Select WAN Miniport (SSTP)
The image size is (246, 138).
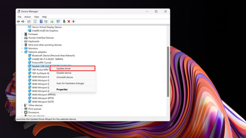[x=43, y=102]
